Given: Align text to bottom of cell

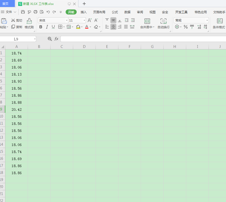Looking at the screenshot, I should 120,20.
